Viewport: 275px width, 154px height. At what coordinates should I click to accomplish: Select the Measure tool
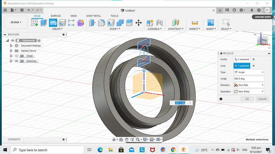[195, 23]
